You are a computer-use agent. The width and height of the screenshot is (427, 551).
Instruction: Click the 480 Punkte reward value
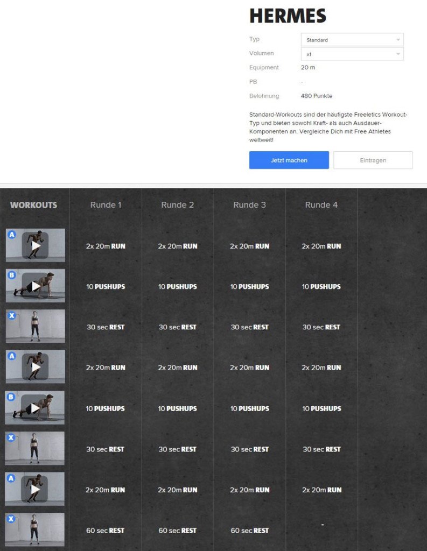[x=317, y=96]
